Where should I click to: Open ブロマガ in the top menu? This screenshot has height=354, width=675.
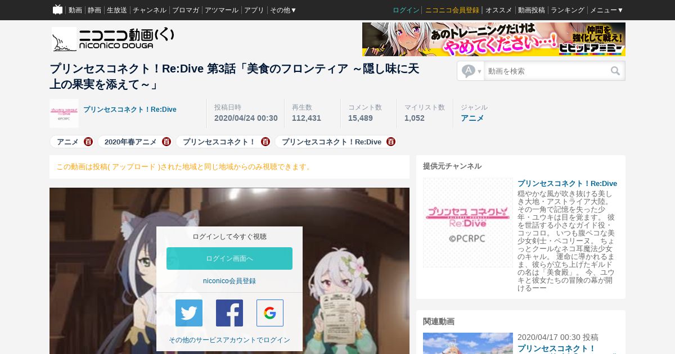186,10
